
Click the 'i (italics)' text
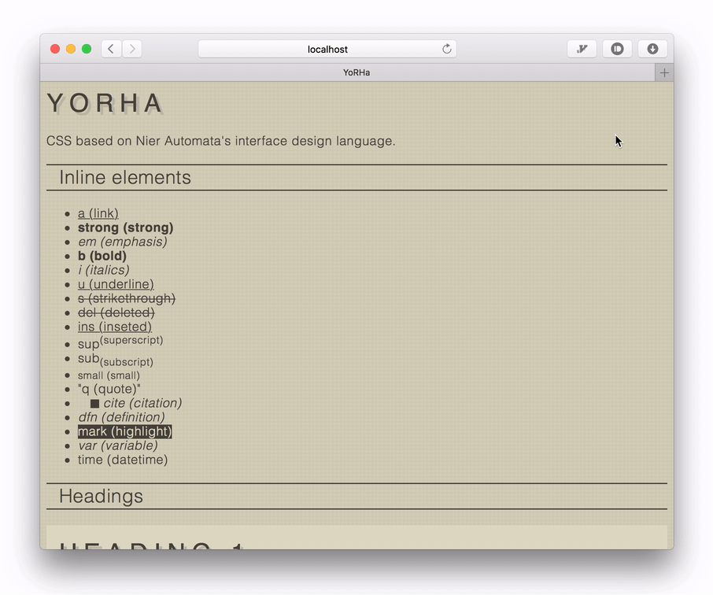coord(104,270)
